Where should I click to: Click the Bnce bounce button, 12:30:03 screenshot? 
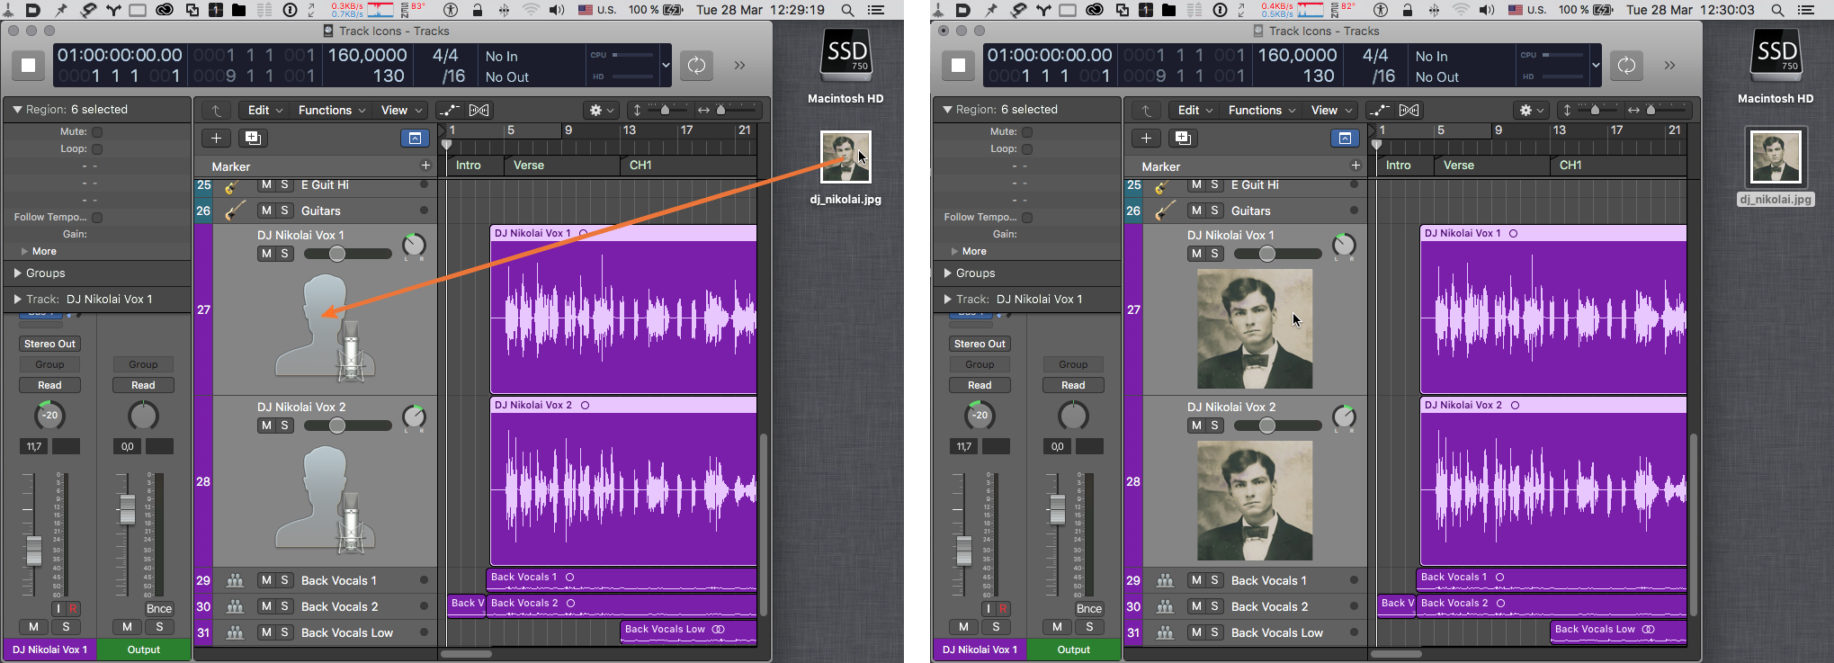(1089, 608)
